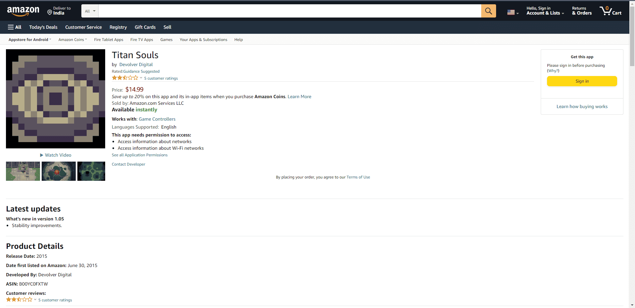Viewport: 635px width, 308px height.
Task: Click the vertical page scrollbar
Action: pyautogui.click(x=632, y=36)
